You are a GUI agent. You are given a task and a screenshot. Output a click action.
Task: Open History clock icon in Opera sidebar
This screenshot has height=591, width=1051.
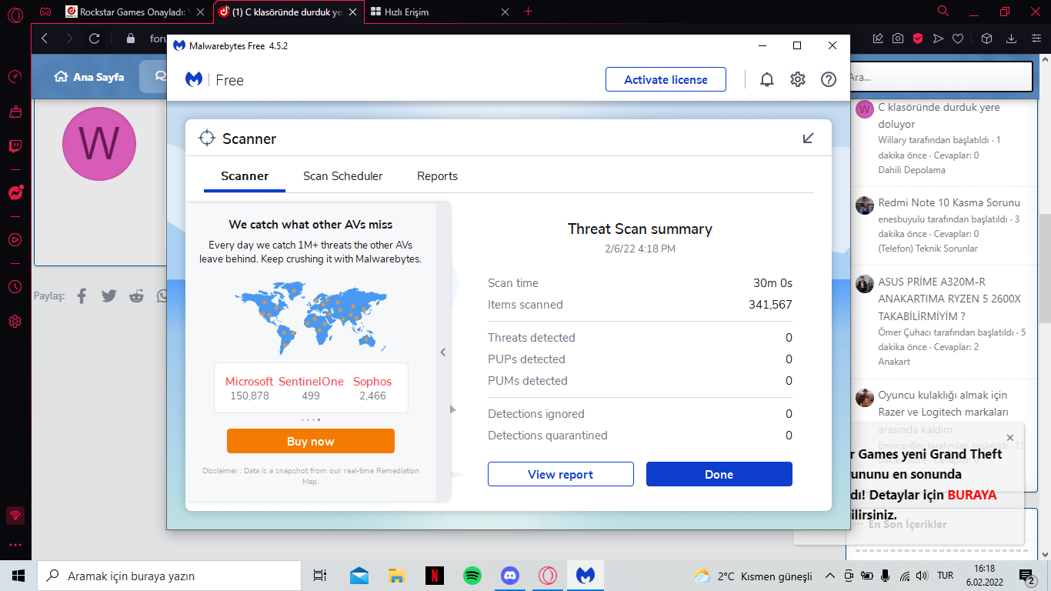coord(15,286)
